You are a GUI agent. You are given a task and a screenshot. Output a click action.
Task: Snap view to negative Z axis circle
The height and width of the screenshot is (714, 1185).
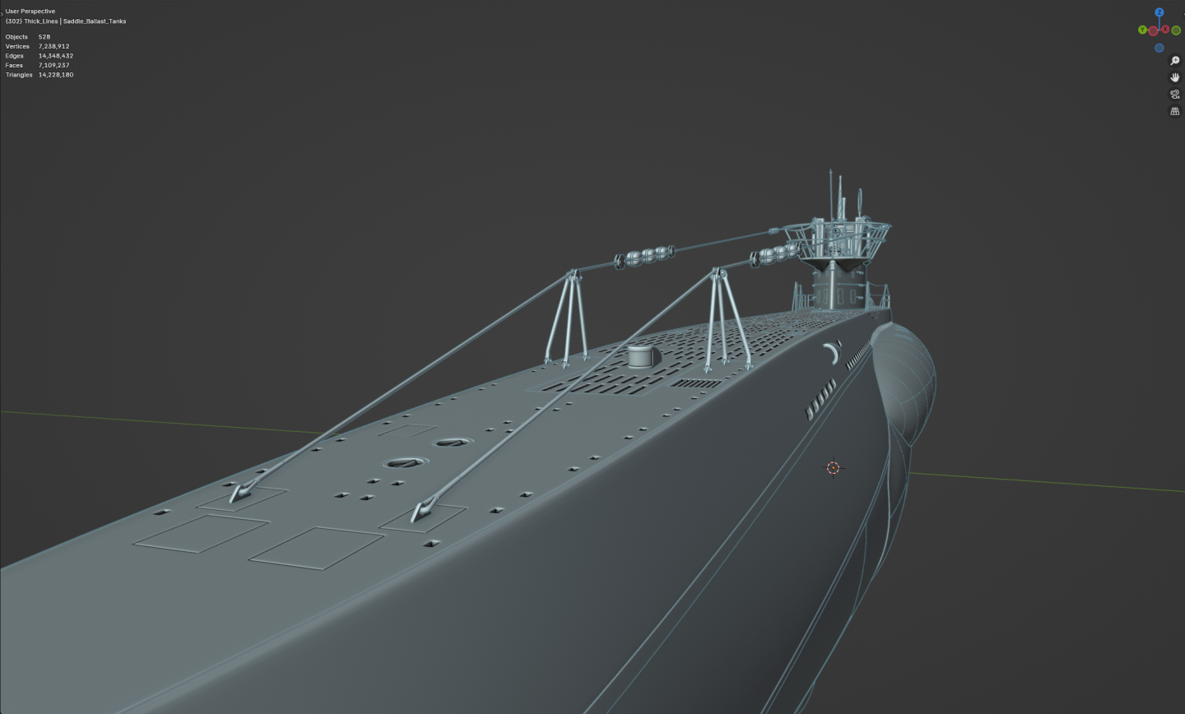[1159, 48]
